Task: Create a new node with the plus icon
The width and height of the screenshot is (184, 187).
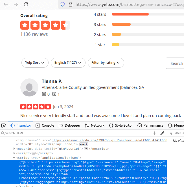Action: 154,133
